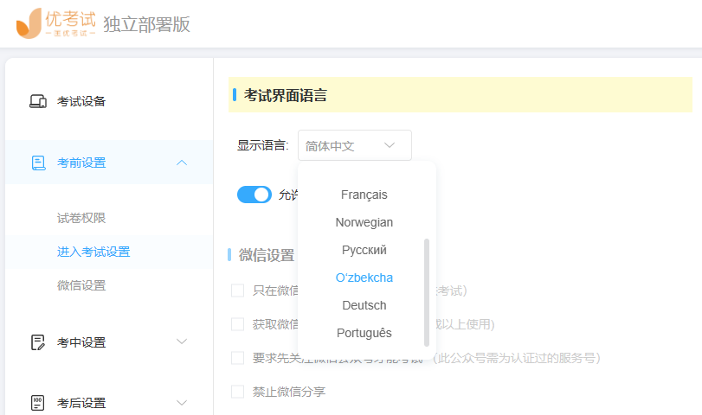Image resolution: width=702 pixels, height=415 pixels.
Task: Open the 试卷权限 submenu item
Action: tap(81, 218)
